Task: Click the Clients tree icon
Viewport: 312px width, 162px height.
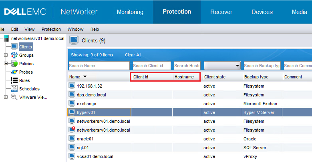Action: (x=14, y=47)
